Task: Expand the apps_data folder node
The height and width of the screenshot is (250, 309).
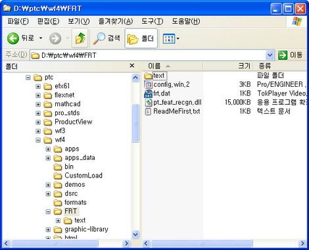Action: tap(48, 158)
